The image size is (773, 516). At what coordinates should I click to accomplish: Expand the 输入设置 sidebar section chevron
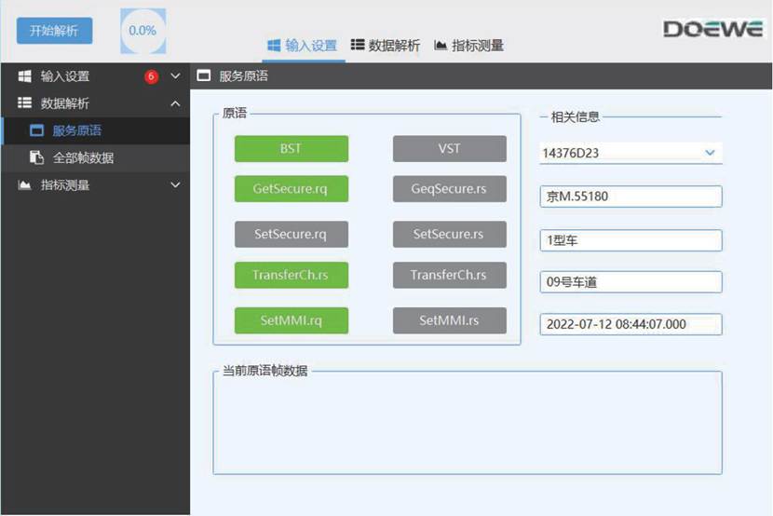(175, 76)
